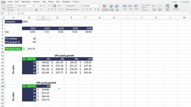Switch to the Developer tab
The height and width of the screenshot is (107, 191).
66,2
